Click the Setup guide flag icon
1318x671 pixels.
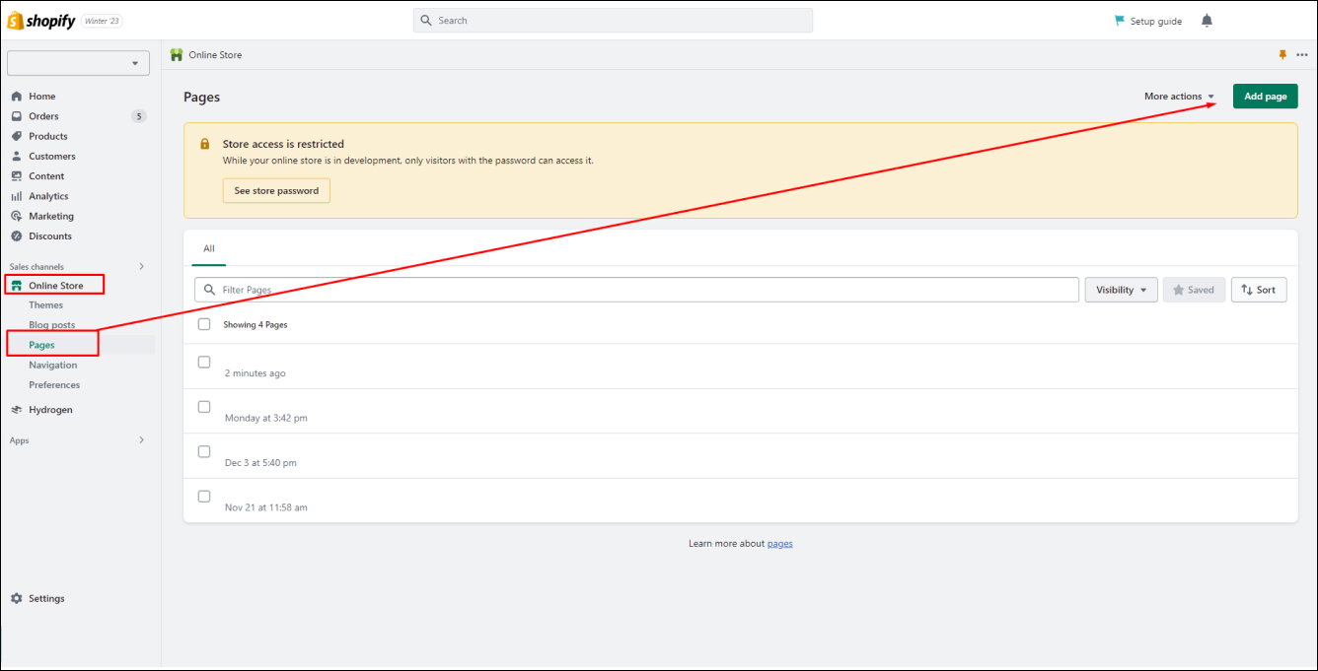[1120, 21]
